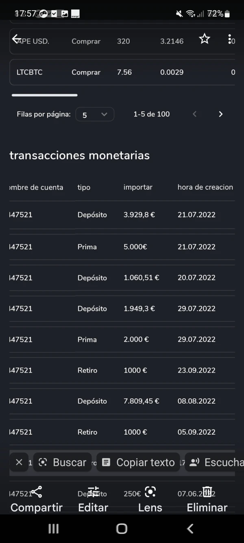Go to previous page of rows
This screenshot has height=543, width=244.
[x=194, y=114]
